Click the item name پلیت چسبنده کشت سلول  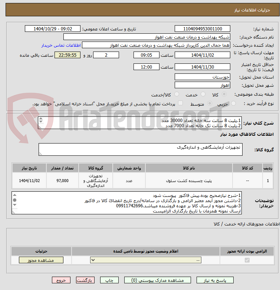pyautogui.click(x=189, y=181)
